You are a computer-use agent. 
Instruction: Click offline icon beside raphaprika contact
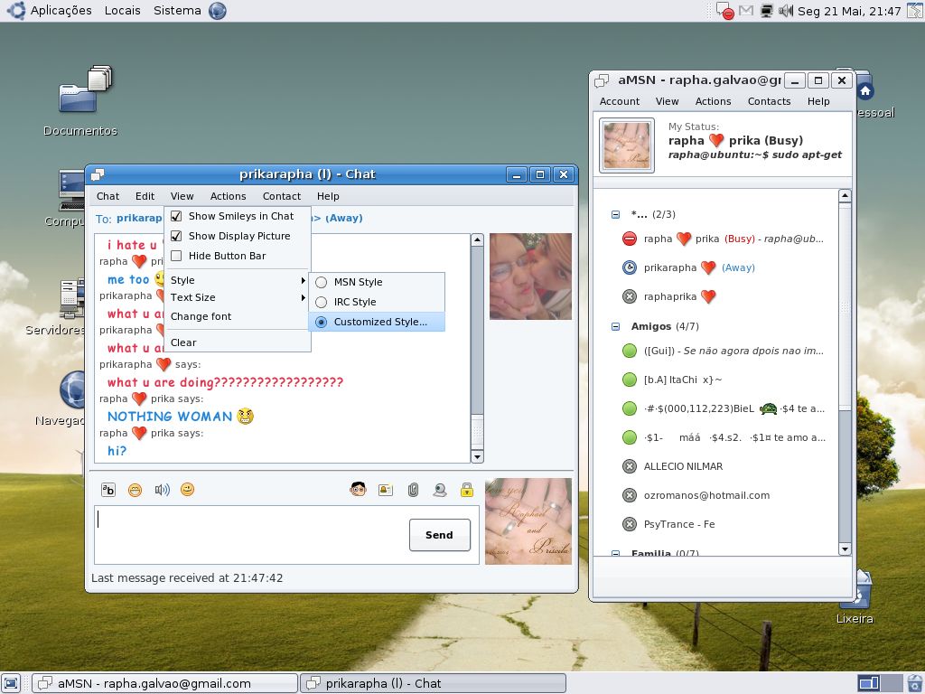click(630, 296)
